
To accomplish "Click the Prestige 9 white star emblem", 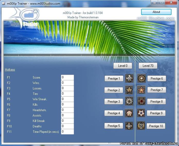I will (x=141, y=113).
